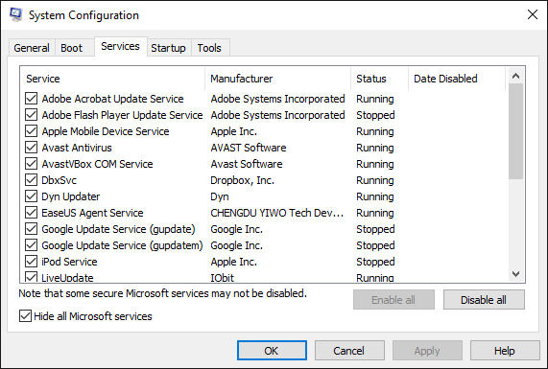Toggle Hide all Microsoft services checkbox
Image resolution: width=548 pixels, height=369 pixels.
[x=25, y=316]
